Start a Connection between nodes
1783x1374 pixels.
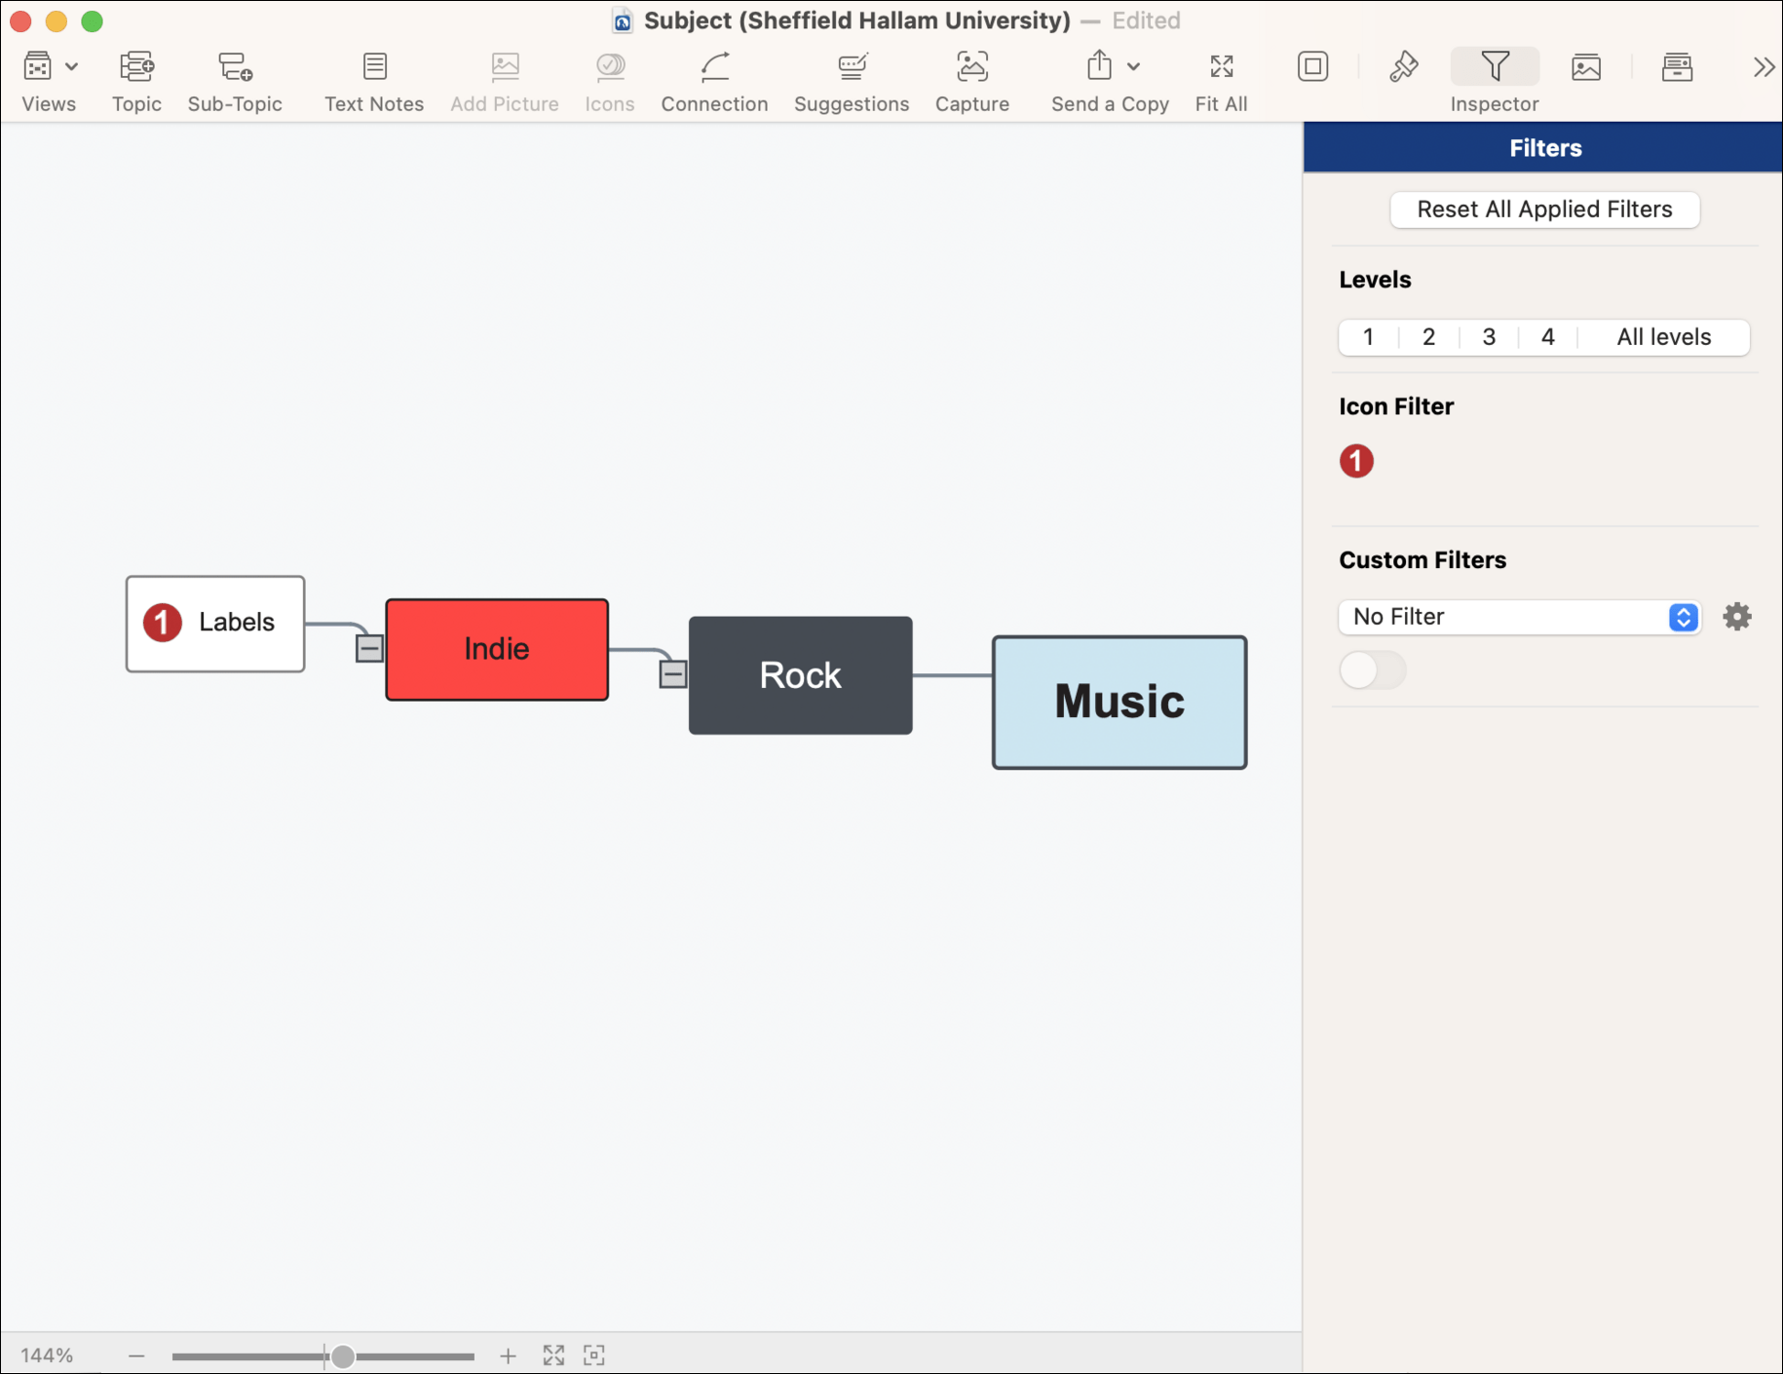pos(714,78)
